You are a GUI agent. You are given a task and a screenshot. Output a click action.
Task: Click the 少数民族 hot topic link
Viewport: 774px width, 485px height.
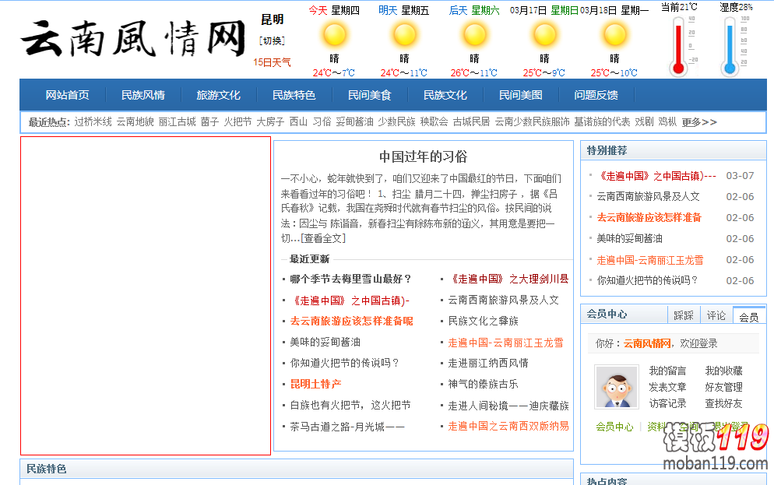click(x=397, y=122)
